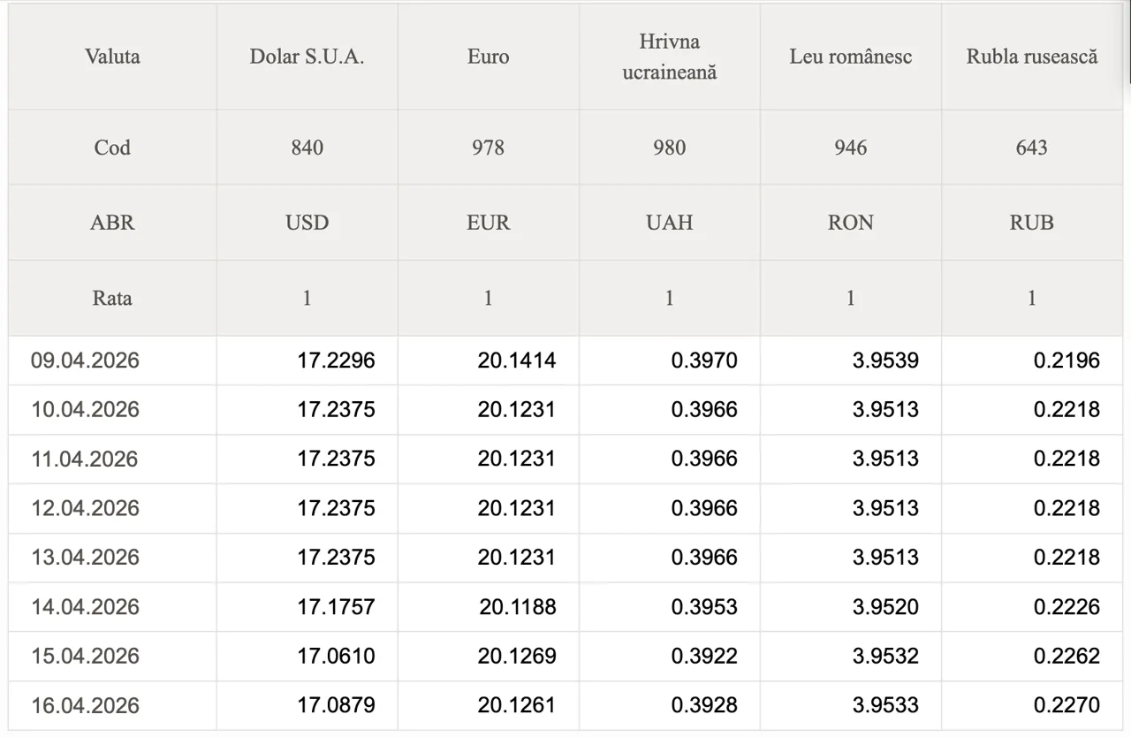The width and height of the screenshot is (1131, 737).
Task: Select the 09.04.2026 date row
Action: (86, 361)
